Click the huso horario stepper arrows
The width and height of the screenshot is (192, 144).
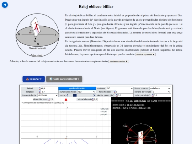[x=115, y=92]
